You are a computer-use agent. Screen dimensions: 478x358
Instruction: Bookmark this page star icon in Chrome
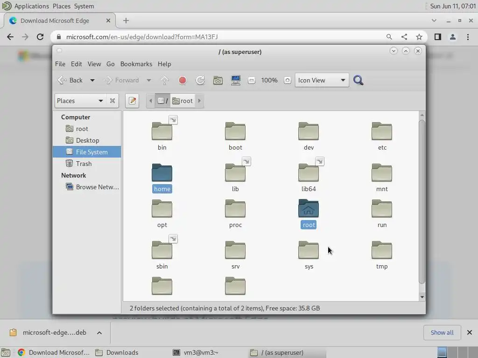419,37
